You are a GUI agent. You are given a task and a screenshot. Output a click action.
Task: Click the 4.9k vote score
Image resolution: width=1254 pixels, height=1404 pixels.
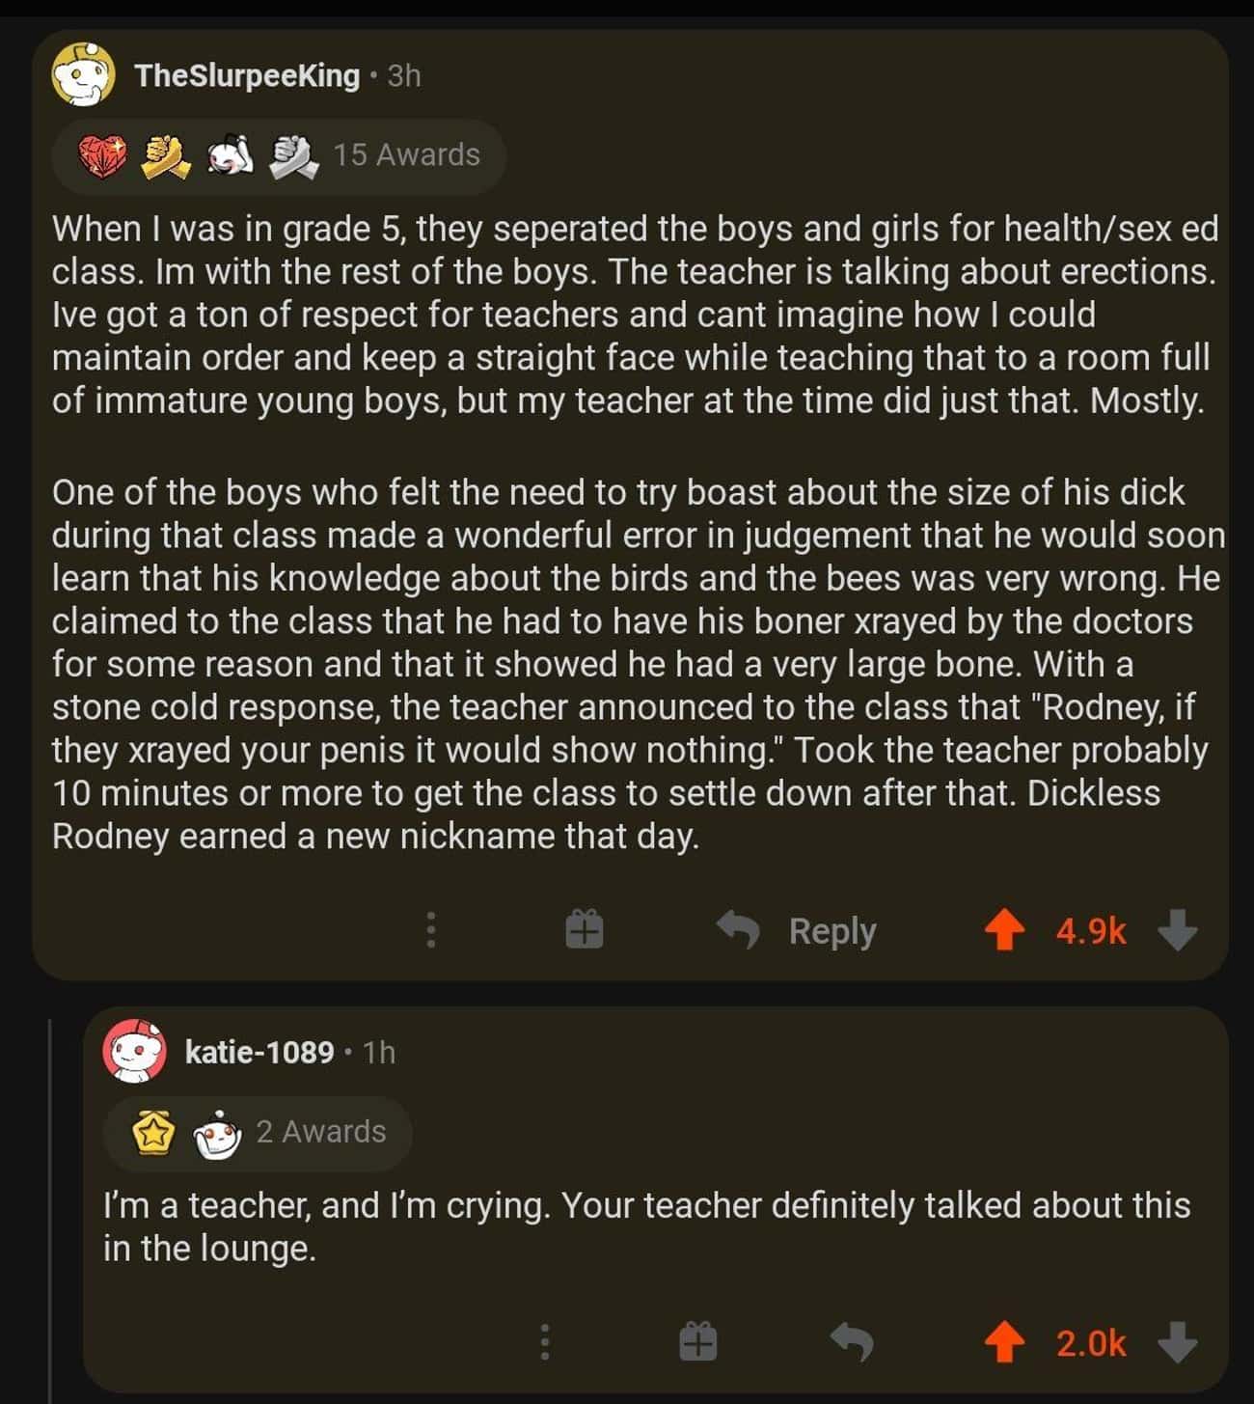click(x=1091, y=931)
